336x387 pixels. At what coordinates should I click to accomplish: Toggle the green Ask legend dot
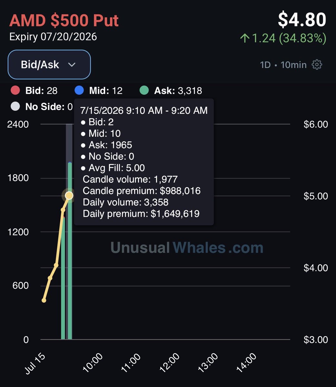144,90
